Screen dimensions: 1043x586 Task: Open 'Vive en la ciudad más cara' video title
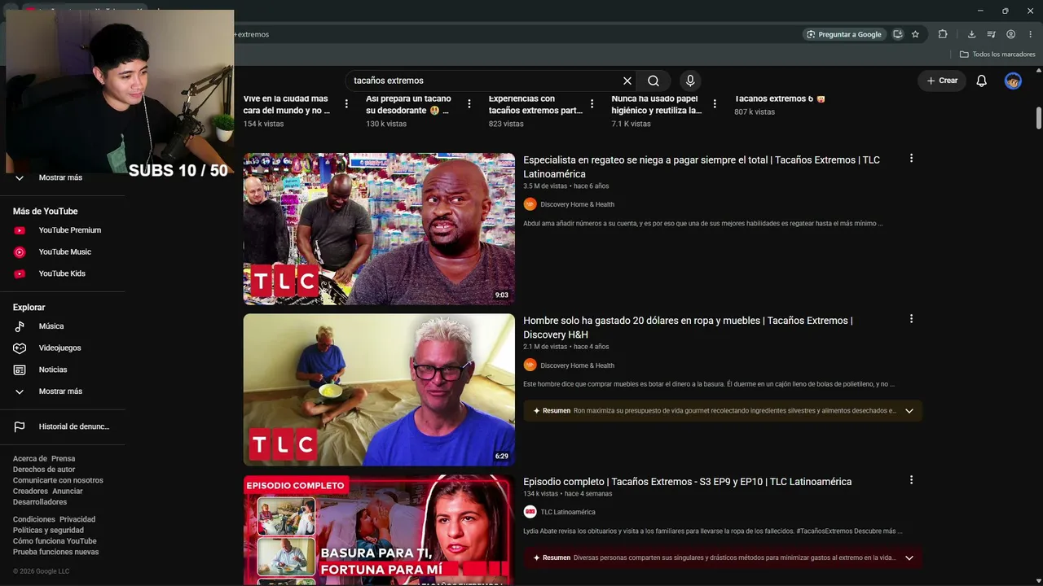(287, 104)
